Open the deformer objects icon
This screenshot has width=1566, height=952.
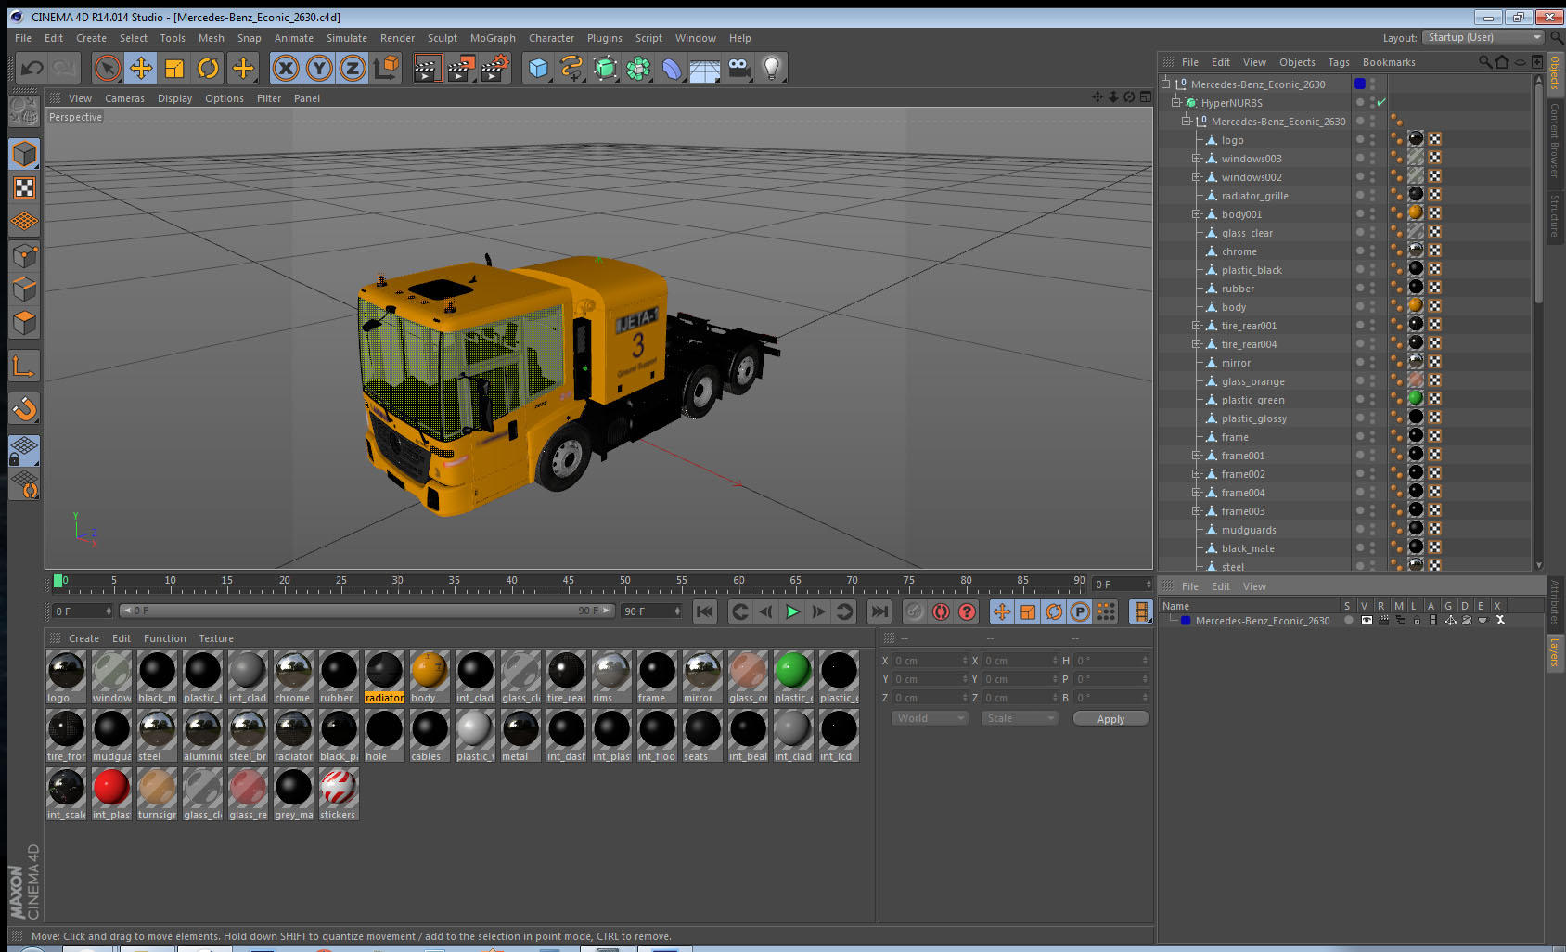(672, 68)
